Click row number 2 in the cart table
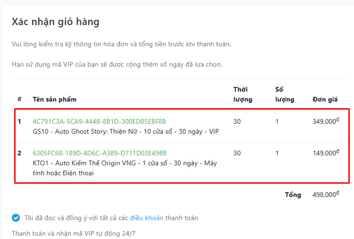Screen dimensions: 354x239 (19, 153)
